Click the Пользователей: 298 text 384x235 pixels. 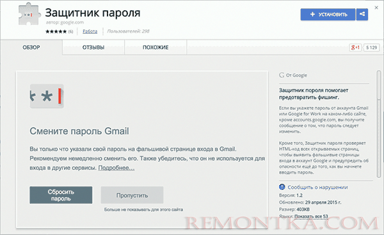(x=128, y=31)
